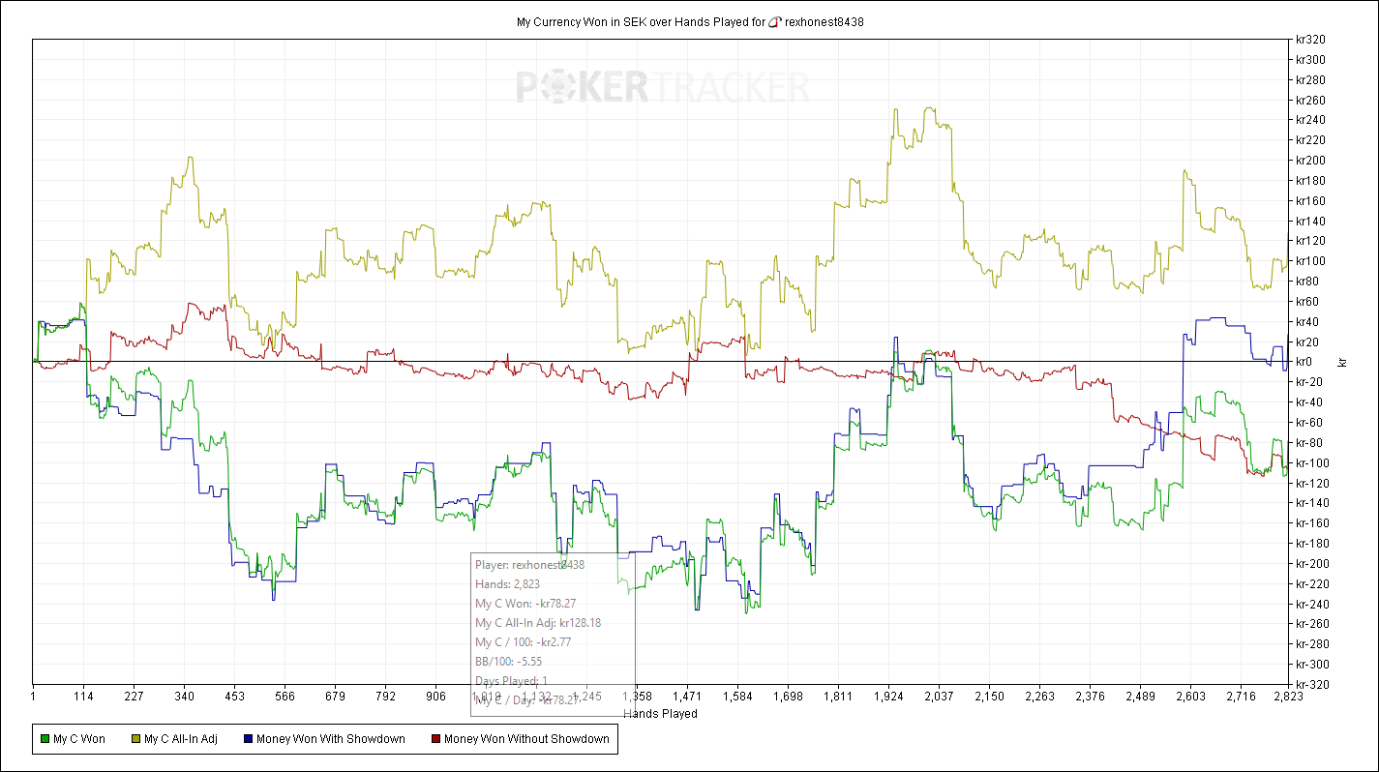Click the 227 hands x-axis label
This screenshot has height=772, width=1379.
135,696
